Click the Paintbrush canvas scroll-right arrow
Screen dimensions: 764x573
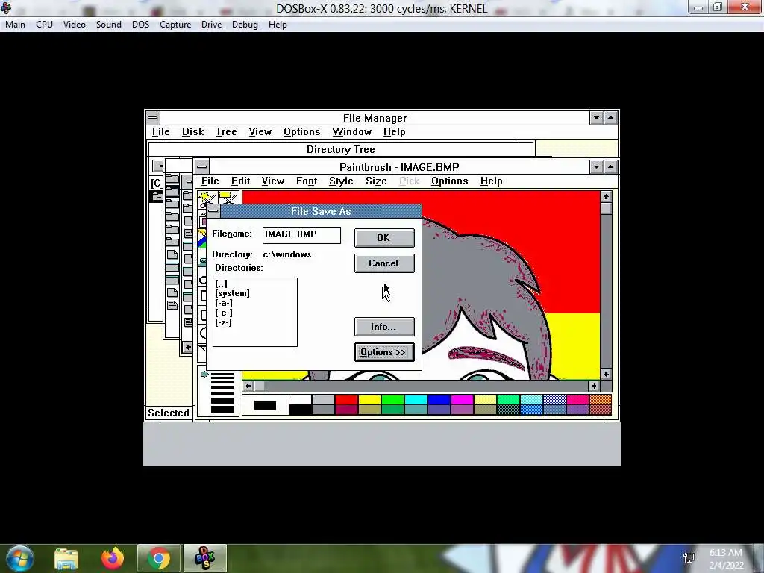[593, 386]
